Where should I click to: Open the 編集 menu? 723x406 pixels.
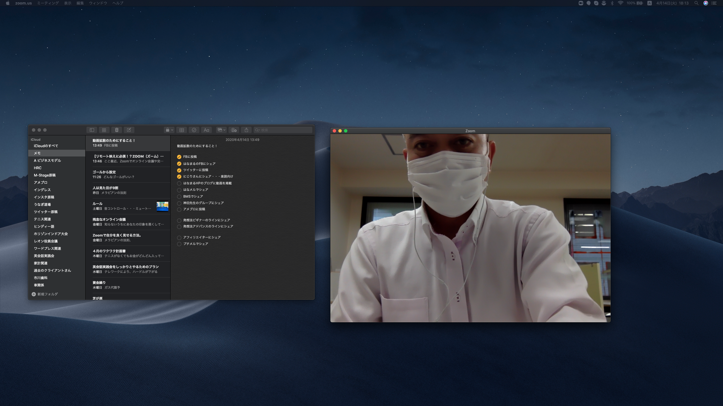pos(80,3)
